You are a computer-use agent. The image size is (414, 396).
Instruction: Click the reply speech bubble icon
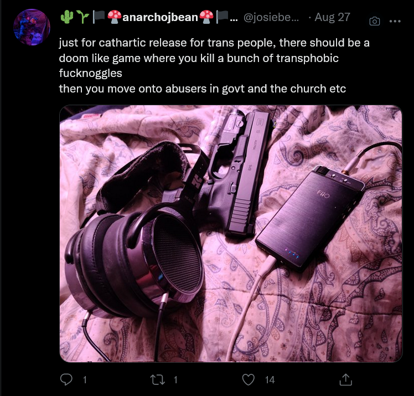(x=66, y=379)
